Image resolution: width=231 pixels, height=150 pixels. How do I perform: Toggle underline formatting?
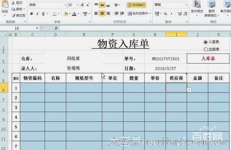click(x=43, y=14)
